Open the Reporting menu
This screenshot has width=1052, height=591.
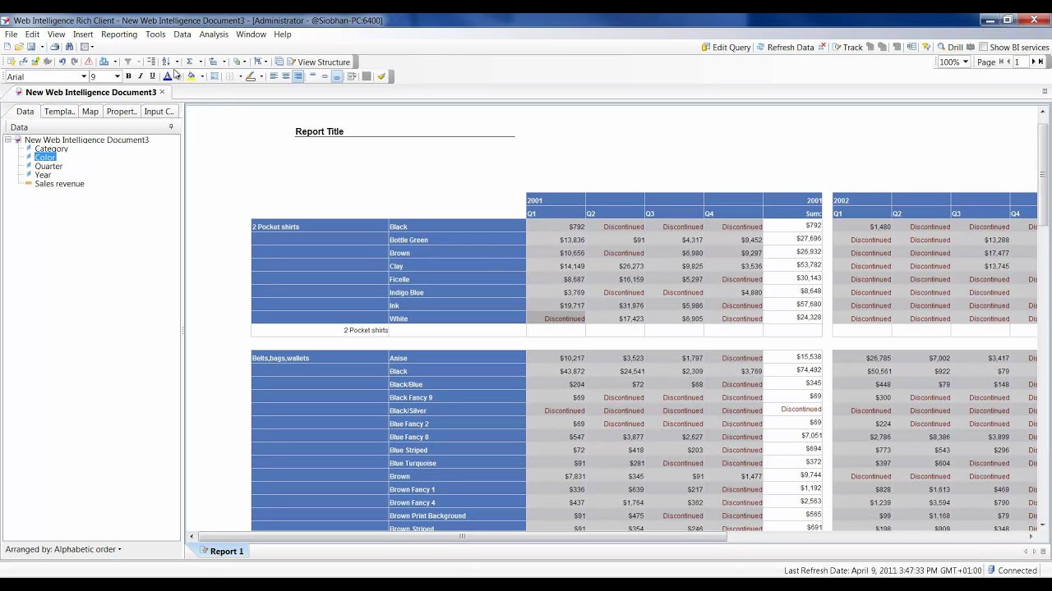coord(119,34)
